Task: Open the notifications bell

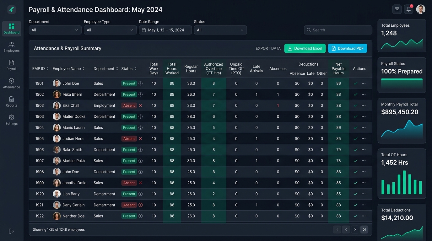Action: (x=408, y=9)
